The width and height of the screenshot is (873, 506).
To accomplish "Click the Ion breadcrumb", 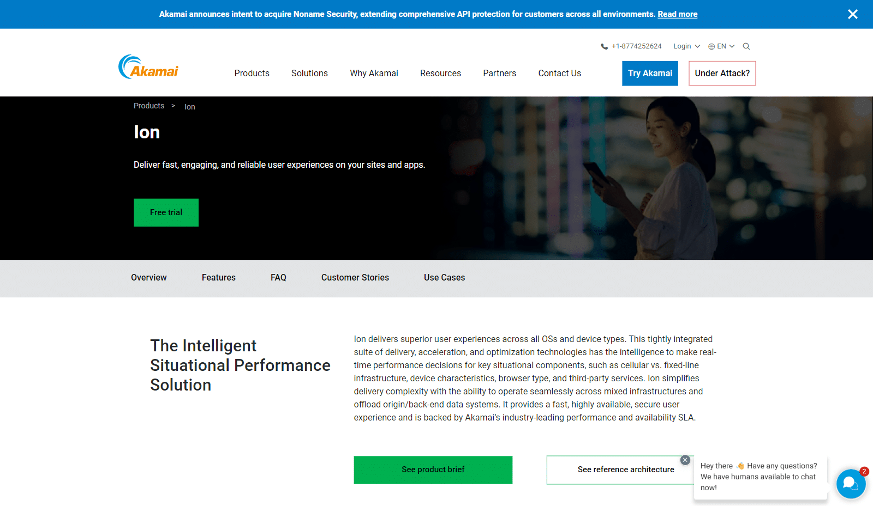I will click(189, 107).
